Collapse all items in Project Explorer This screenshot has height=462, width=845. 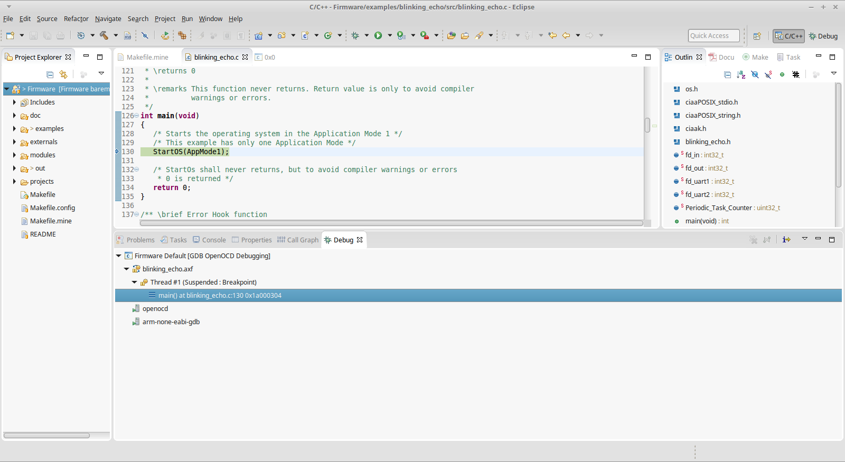coord(50,74)
